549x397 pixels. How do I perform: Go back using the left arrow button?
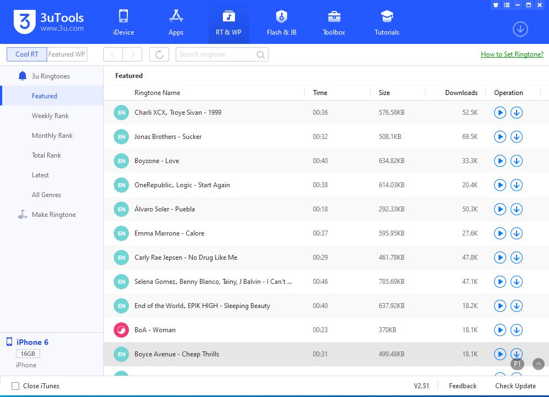pos(113,54)
